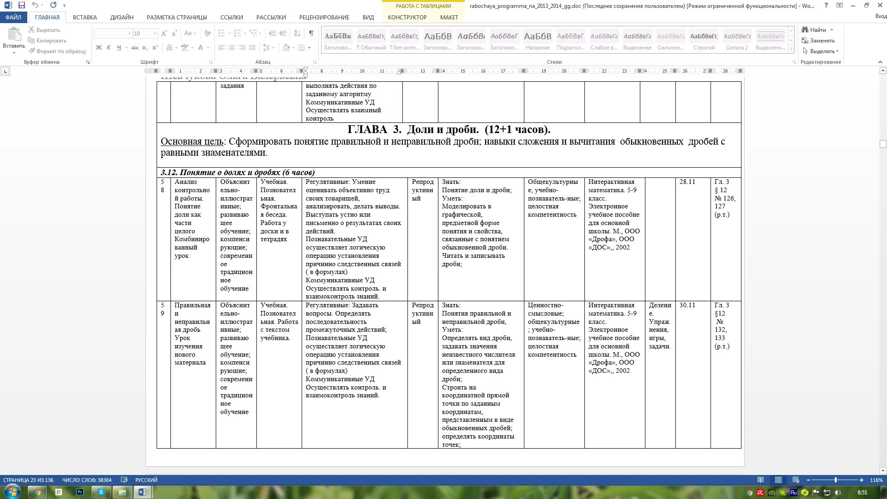
Task: Toggle strikethrough formatting
Action: point(135,48)
